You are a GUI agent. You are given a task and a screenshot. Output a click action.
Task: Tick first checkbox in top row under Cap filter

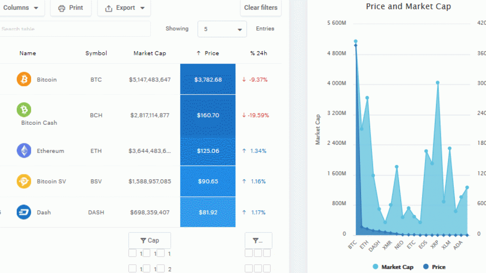pyautogui.click(x=132, y=253)
